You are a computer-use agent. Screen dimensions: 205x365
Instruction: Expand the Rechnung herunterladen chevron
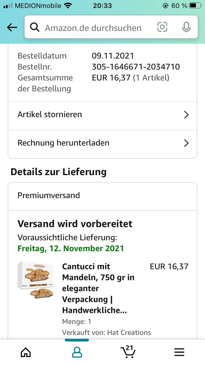point(186,143)
